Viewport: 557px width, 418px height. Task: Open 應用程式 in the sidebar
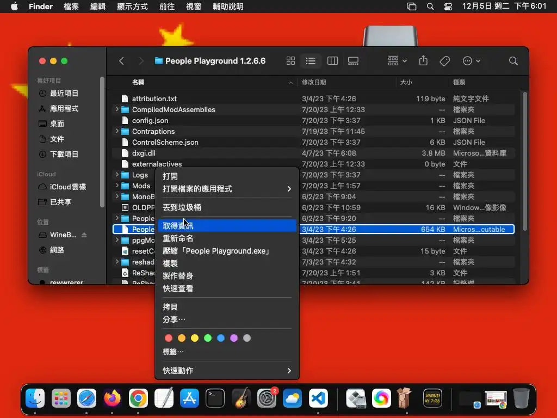pyautogui.click(x=64, y=108)
